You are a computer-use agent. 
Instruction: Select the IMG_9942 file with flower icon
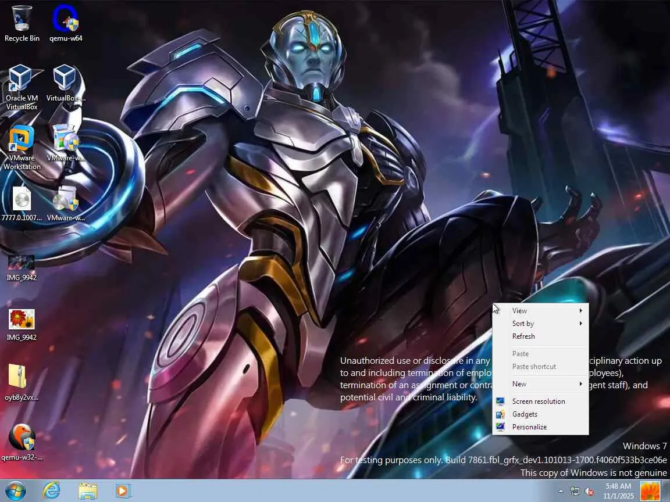[x=22, y=325]
